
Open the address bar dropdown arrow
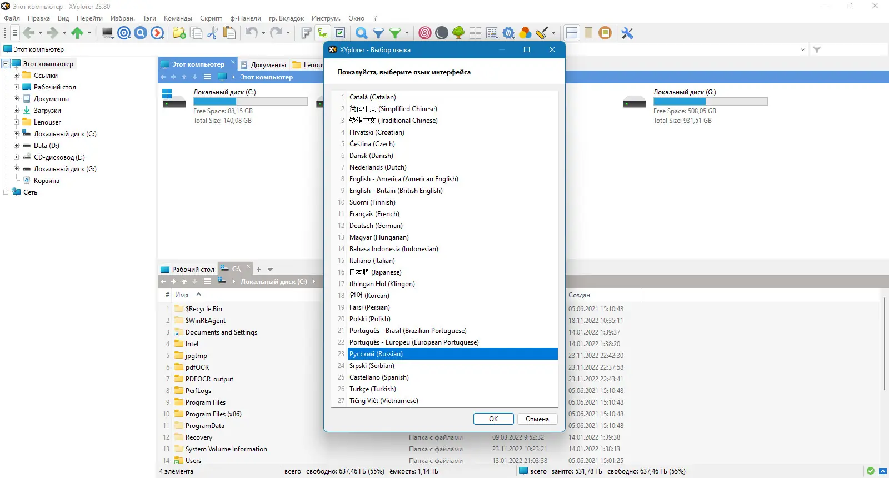(802, 49)
